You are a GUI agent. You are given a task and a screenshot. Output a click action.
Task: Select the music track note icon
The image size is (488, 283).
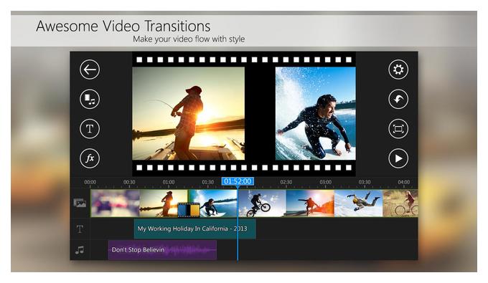point(80,250)
